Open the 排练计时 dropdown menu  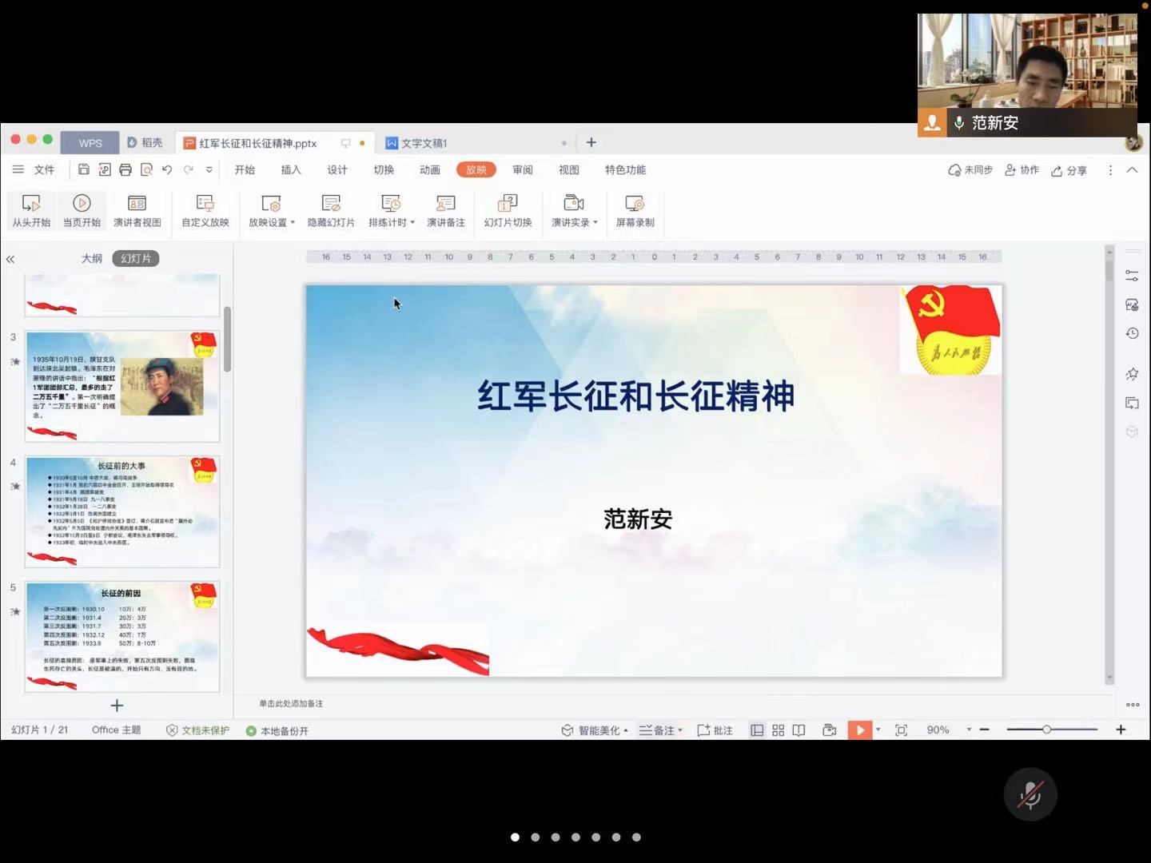click(x=412, y=223)
